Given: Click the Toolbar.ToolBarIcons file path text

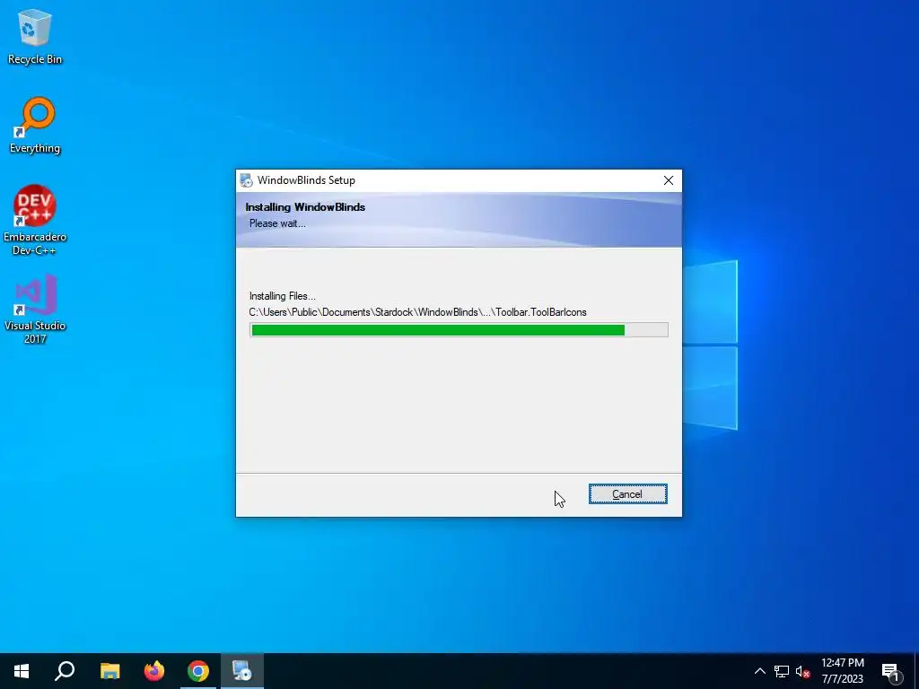Looking at the screenshot, I should (418, 312).
